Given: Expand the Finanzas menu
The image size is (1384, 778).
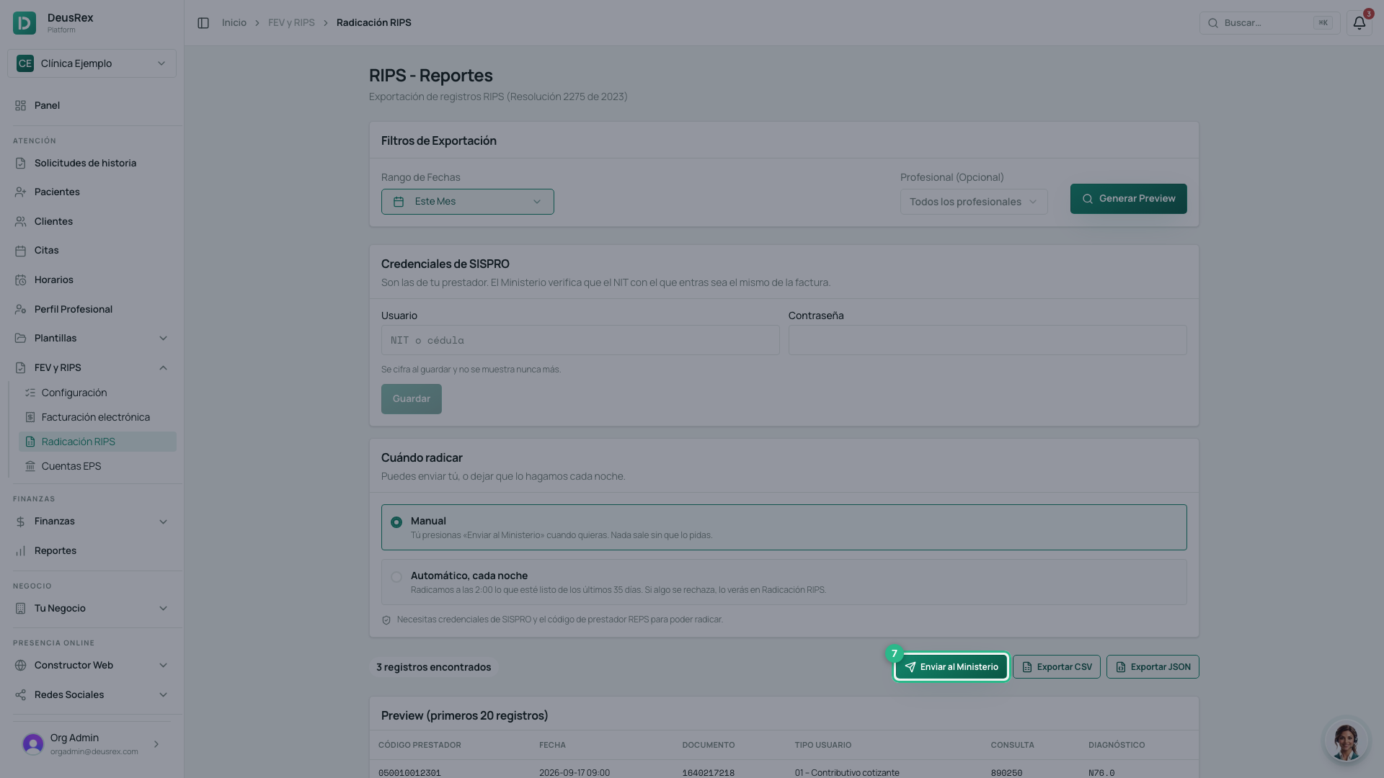Looking at the screenshot, I should [x=92, y=522].
